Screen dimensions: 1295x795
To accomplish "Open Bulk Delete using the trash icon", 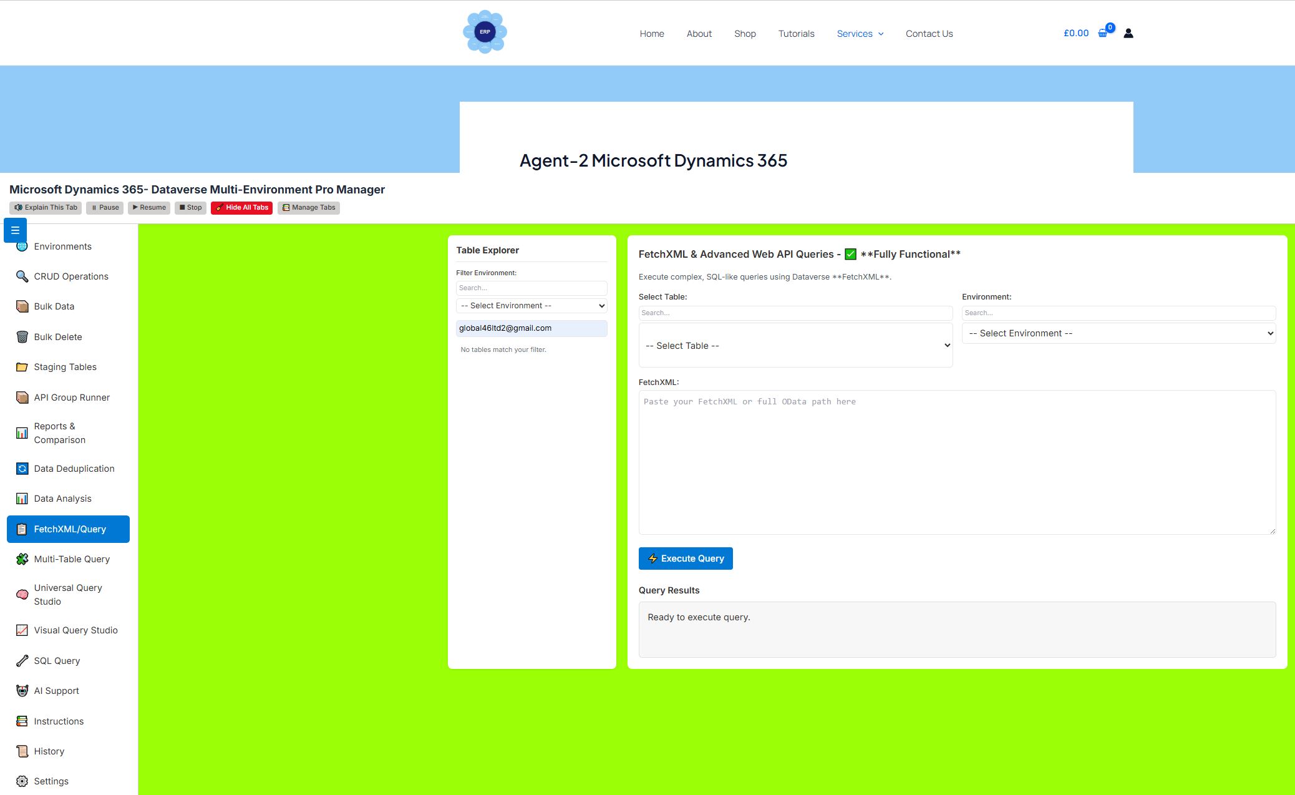I will (22, 336).
